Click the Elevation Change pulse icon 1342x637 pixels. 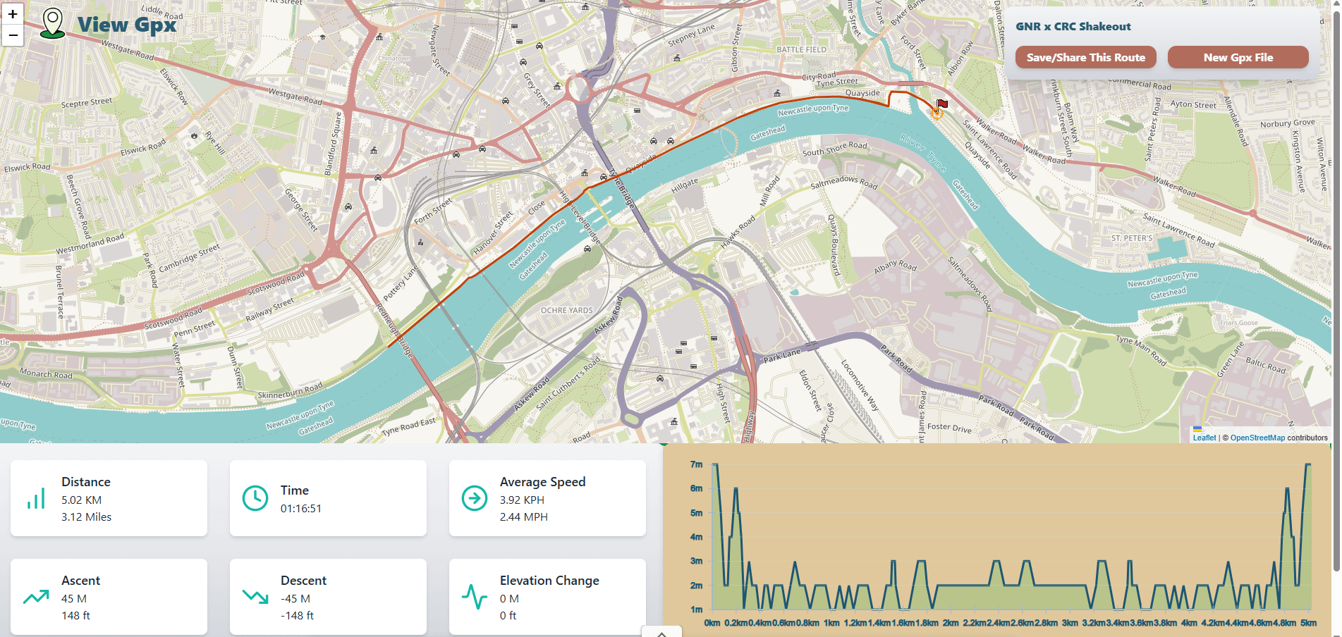[x=475, y=598]
